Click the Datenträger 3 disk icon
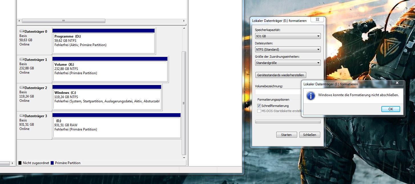 pos(22,116)
